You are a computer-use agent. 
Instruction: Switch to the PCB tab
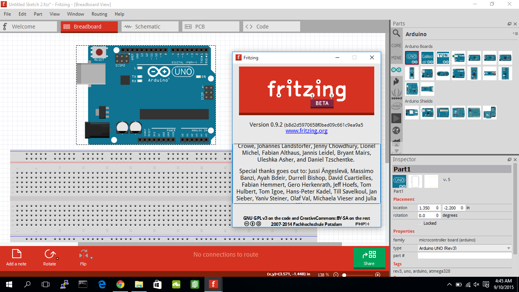[211, 27]
